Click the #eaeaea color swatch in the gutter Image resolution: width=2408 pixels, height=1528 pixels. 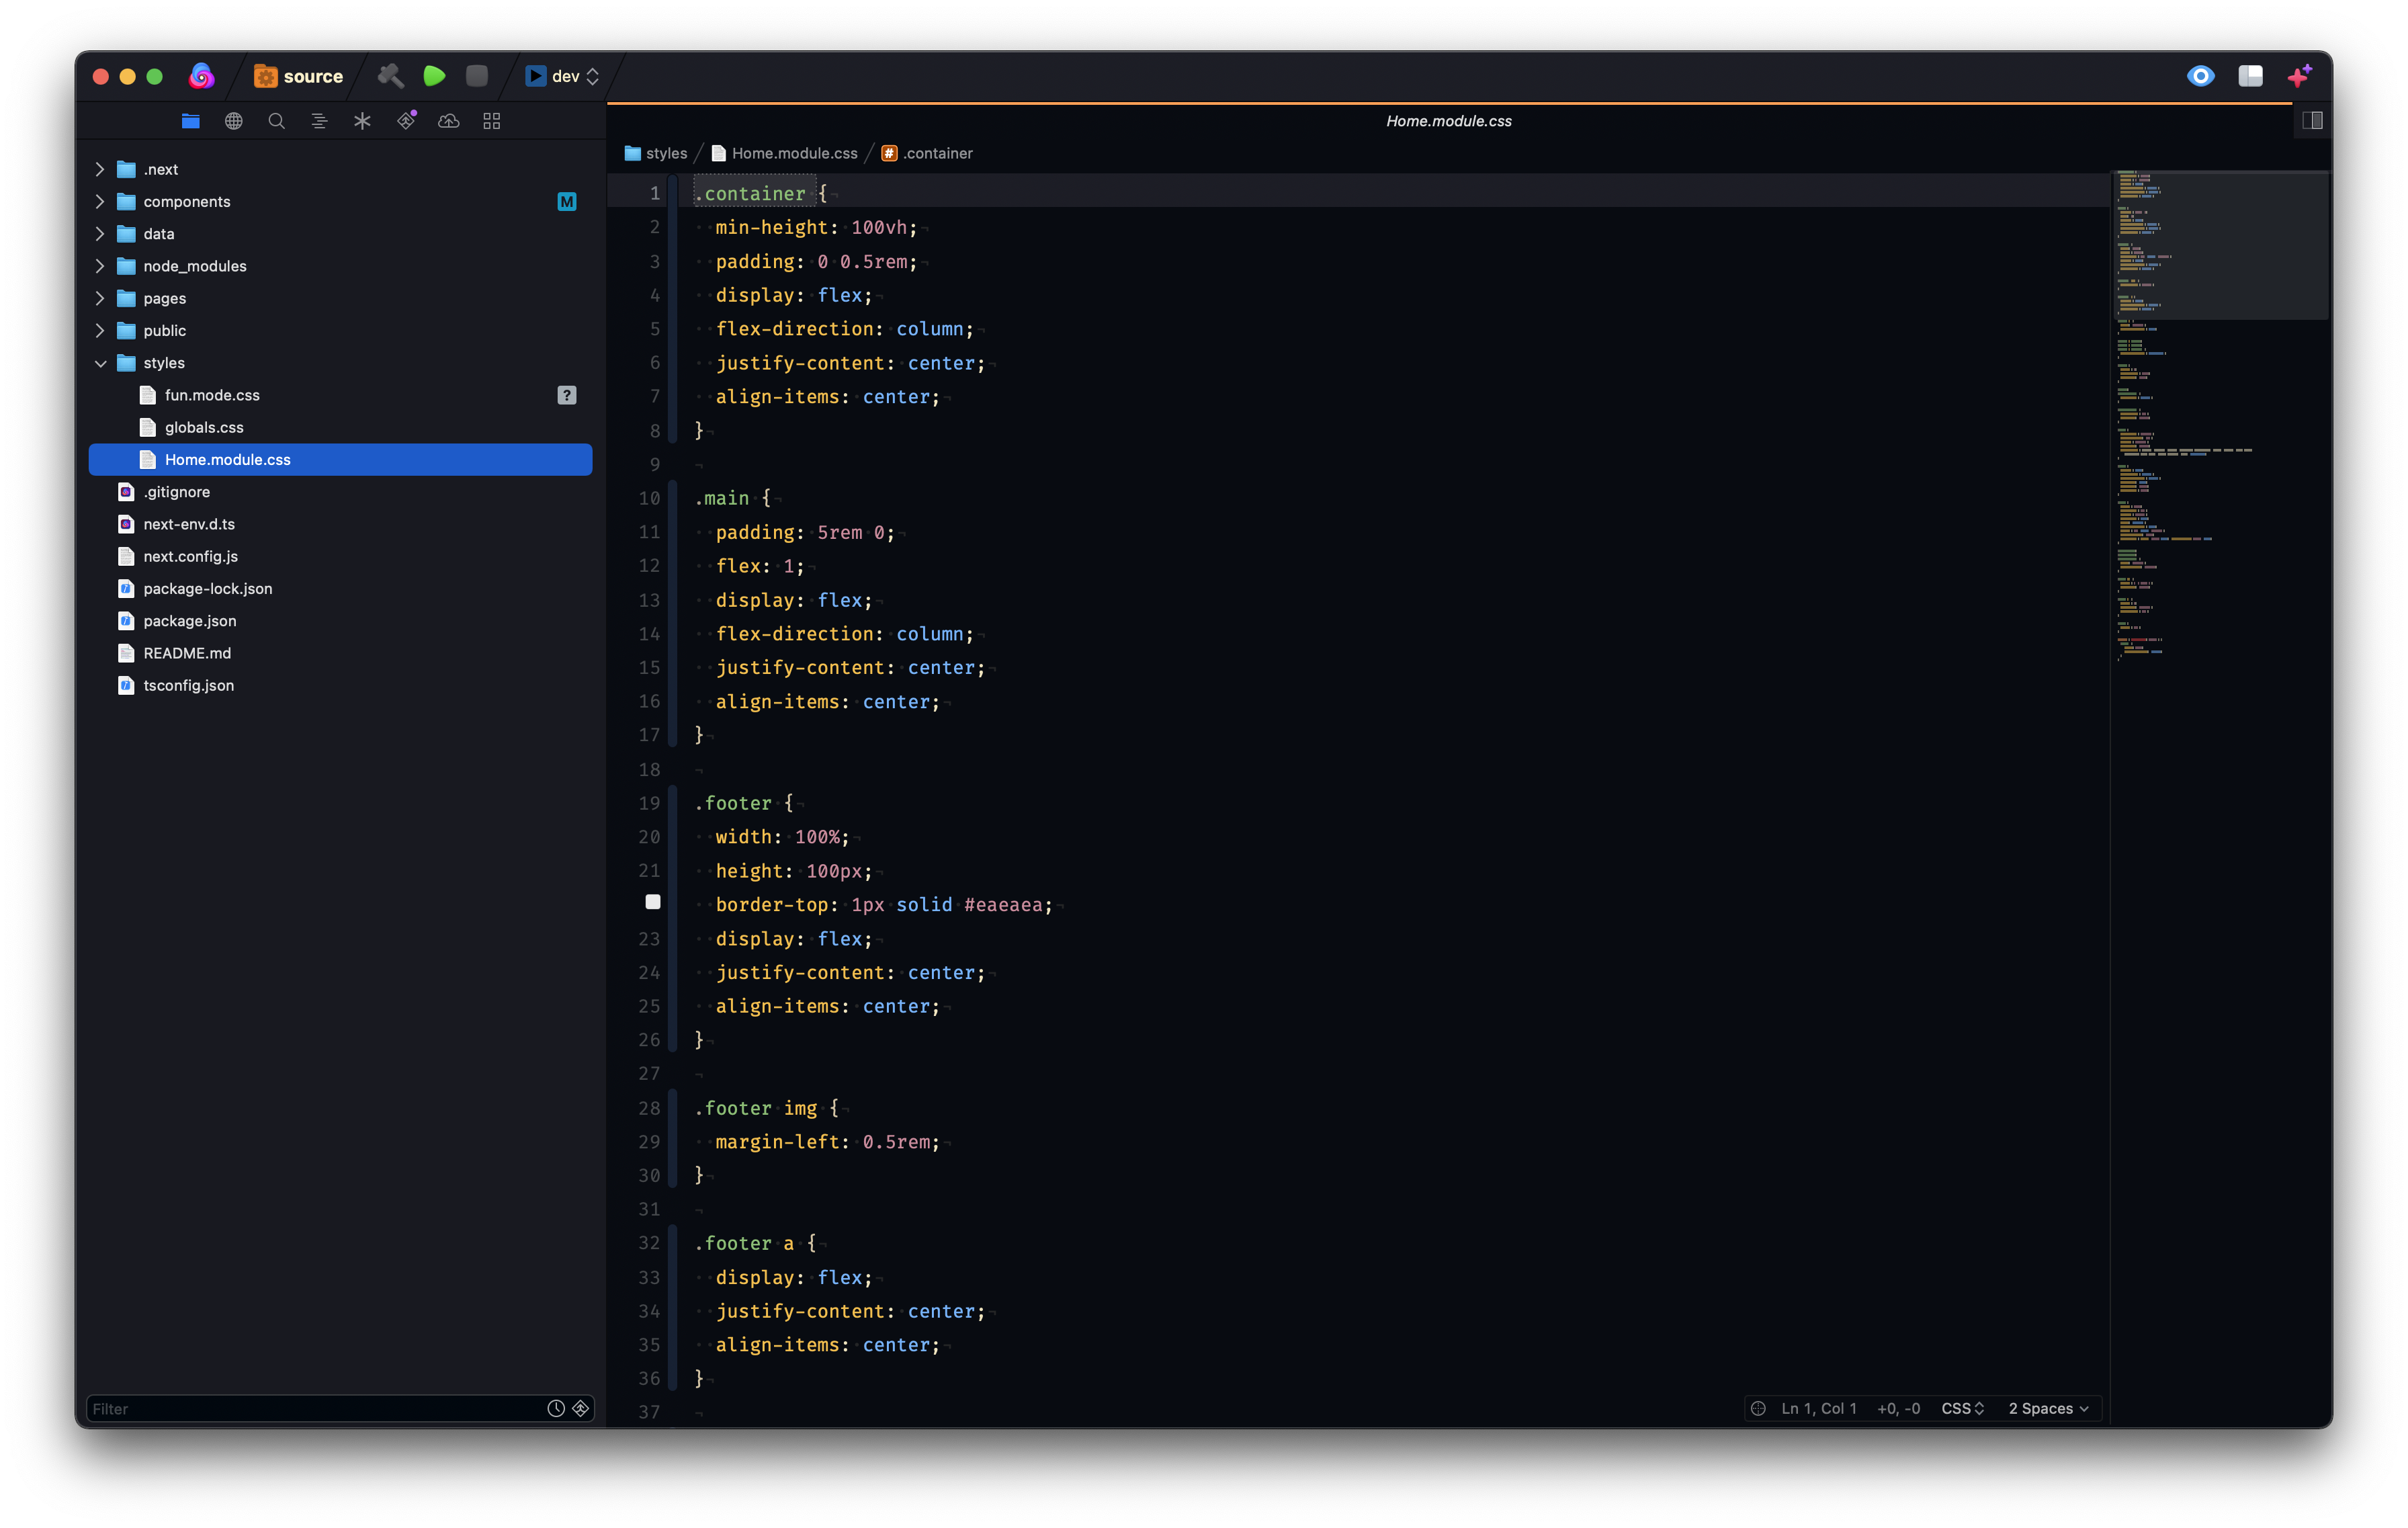(x=653, y=902)
